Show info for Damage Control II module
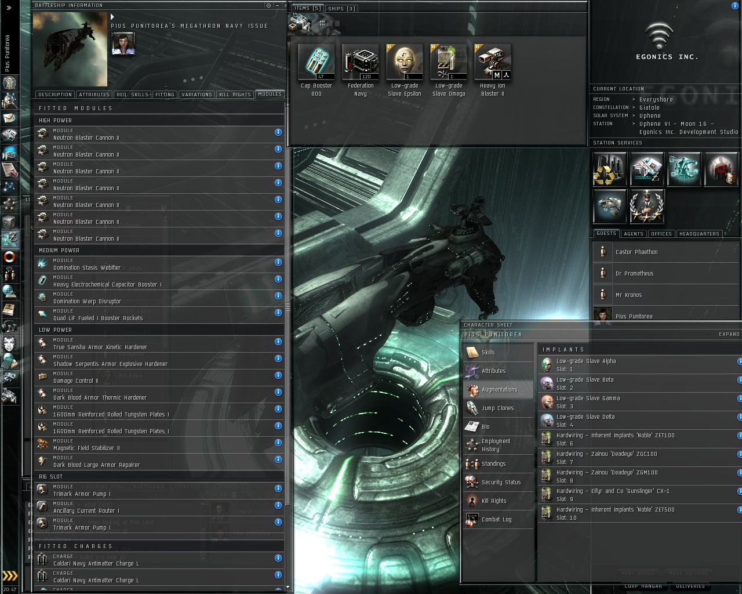Screen dimensions: 742x594 pos(278,375)
